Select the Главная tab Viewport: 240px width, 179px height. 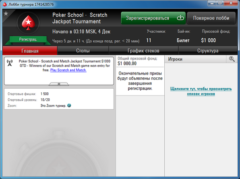pyautogui.click(x=30, y=51)
